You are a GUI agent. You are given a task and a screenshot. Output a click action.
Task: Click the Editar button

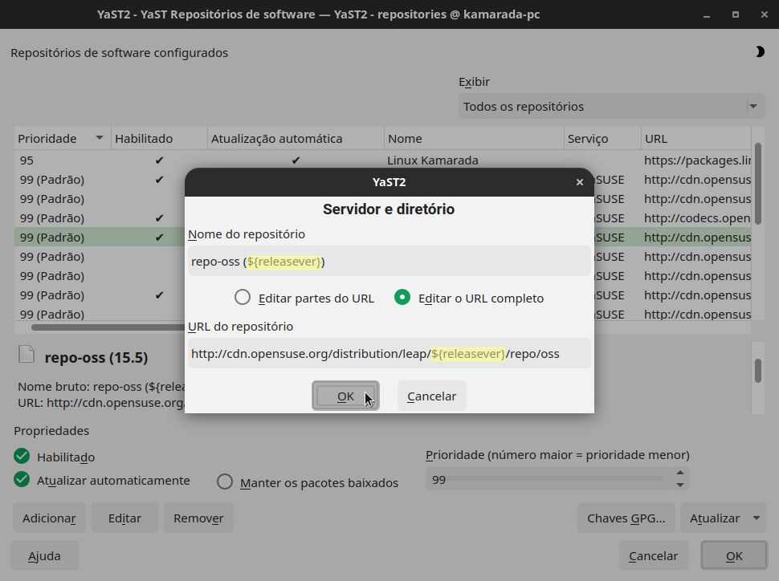click(124, 518)
